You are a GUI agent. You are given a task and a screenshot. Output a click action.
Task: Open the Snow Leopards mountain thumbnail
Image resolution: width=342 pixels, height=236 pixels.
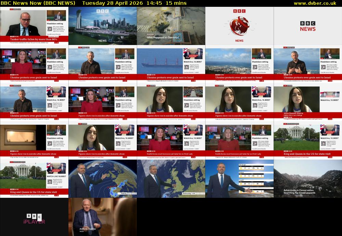tap(308, 179)
